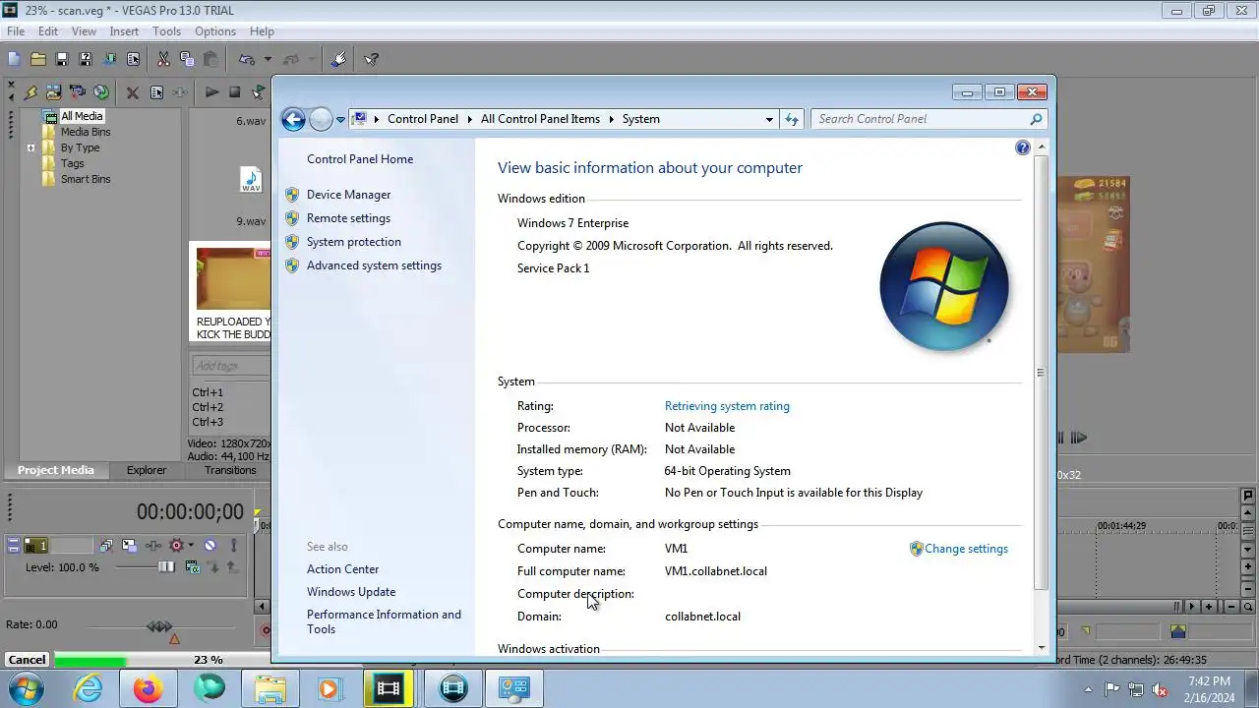Open the System window help icon
1259x708 pixels.
pos(1023,147)
